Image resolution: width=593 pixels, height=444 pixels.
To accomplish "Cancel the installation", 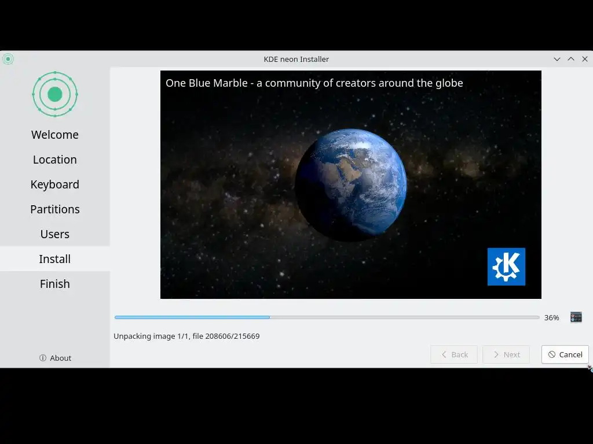I will pos(565,354).
